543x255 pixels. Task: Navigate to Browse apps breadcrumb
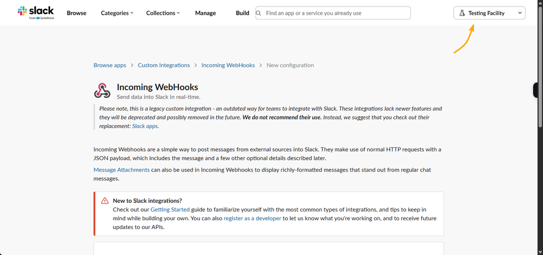(x=110, y=65)
